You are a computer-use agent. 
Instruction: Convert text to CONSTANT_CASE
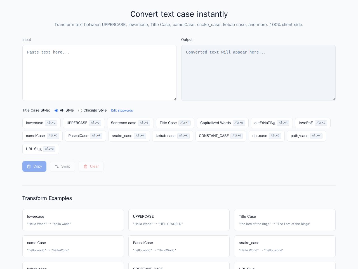pyautogui.click(x=221, y=136)
